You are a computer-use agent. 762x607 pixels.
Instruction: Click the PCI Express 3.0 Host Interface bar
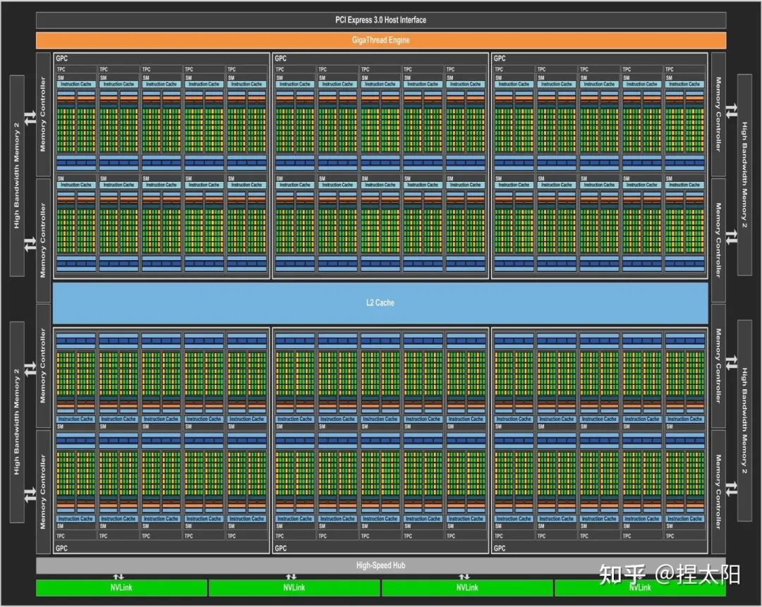(x=381, y=20)
